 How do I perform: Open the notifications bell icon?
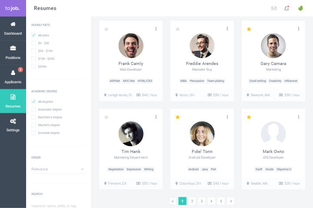[286, 8]
